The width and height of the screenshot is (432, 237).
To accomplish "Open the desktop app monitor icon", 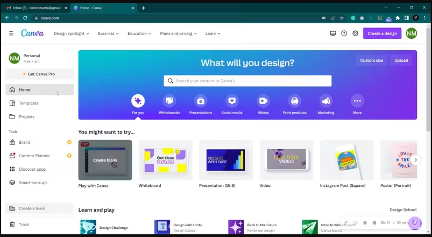I will click(x=333, y=33).
